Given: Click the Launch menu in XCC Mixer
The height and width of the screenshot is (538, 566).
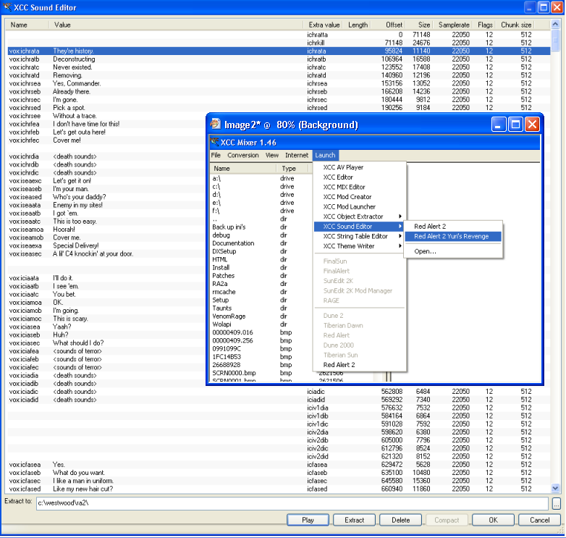Looking at the screenshot, I should (325, 155).
